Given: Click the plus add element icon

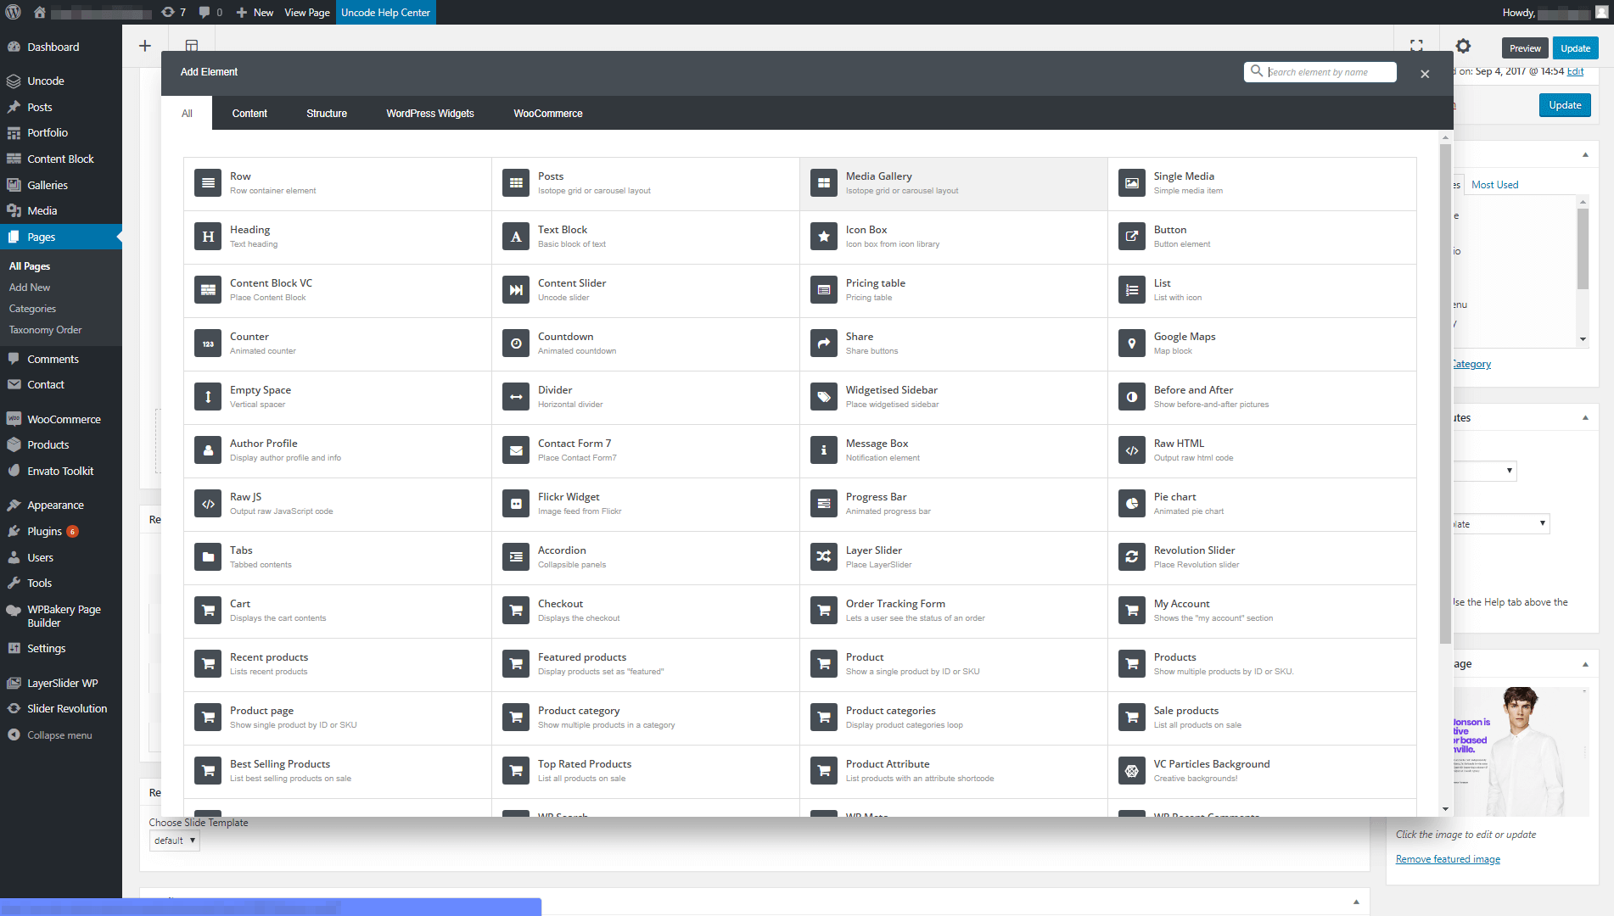Looking at the screenshot, I should tap(145, 46).
